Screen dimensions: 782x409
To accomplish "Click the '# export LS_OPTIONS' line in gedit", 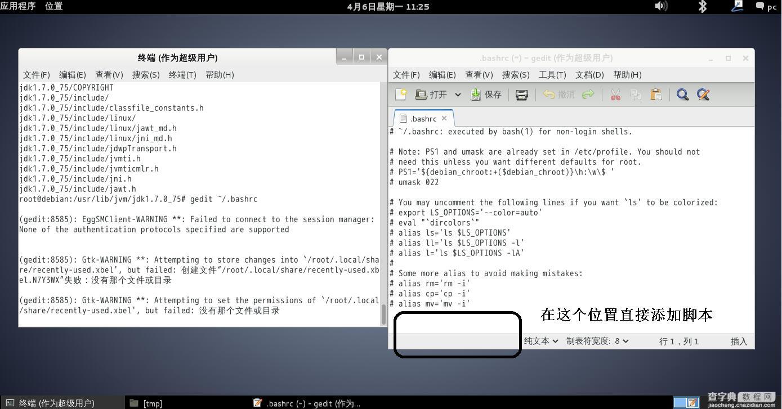I will [466, 213].
